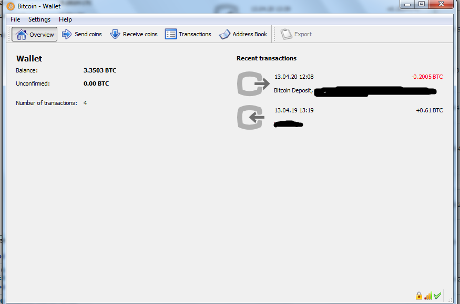Open the File menu
This screenshot has width=460, height=304.
tap(15, 19)
